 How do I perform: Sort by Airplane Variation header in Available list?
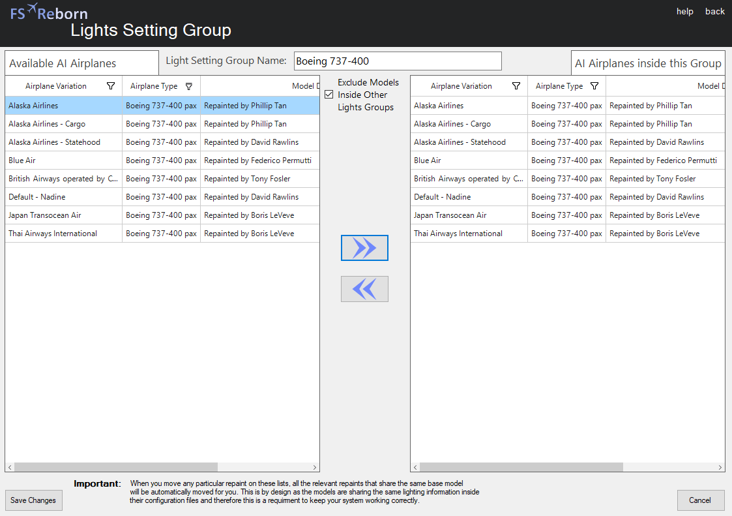point(56,86)
